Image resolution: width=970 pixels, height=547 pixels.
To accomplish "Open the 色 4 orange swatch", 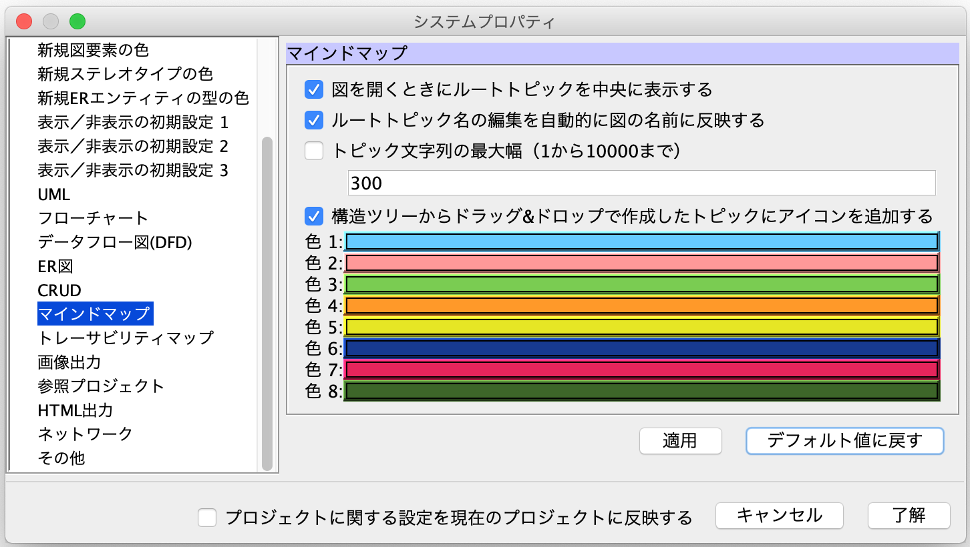I will click(x=641, y=306).
